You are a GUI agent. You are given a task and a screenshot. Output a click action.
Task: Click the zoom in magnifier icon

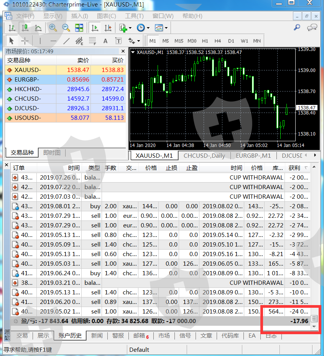coord(53,28)
